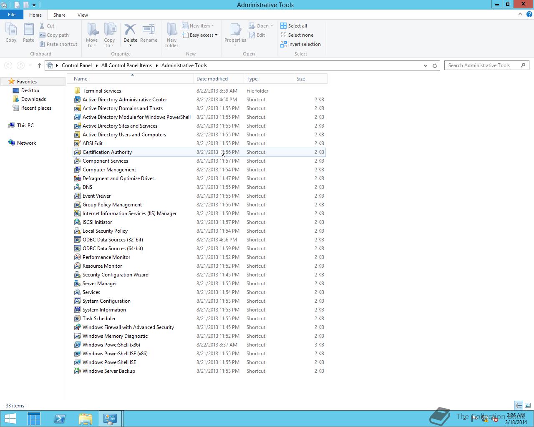Select the ADSI Edit icon

pos(77,143)
